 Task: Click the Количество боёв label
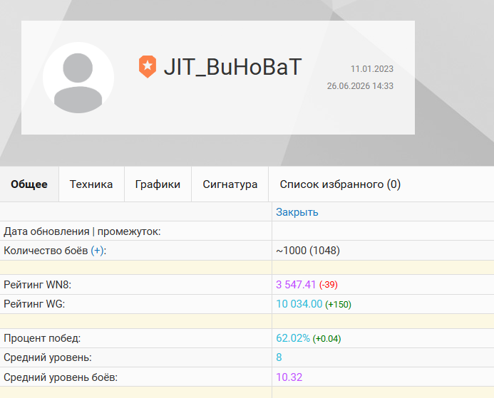(46, 251)
